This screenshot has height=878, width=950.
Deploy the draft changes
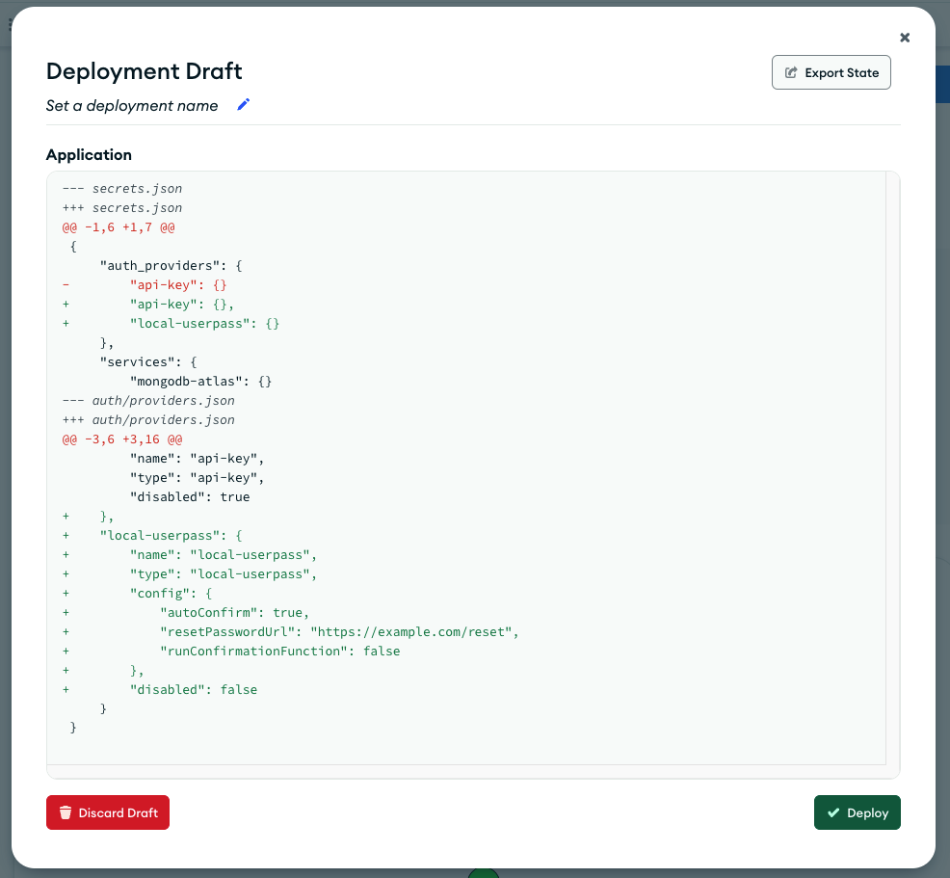[x=857, y=812]
